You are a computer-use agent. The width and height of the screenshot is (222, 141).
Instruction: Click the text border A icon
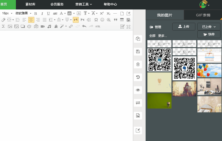tap(79, 13)
